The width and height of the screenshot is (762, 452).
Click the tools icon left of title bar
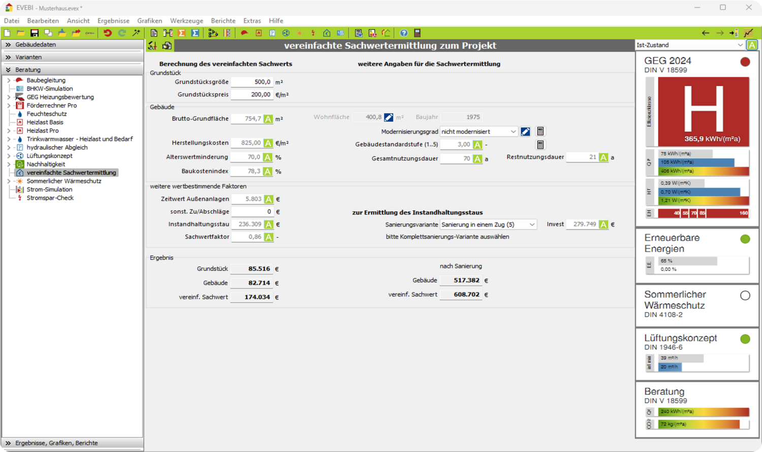point(152,46)
